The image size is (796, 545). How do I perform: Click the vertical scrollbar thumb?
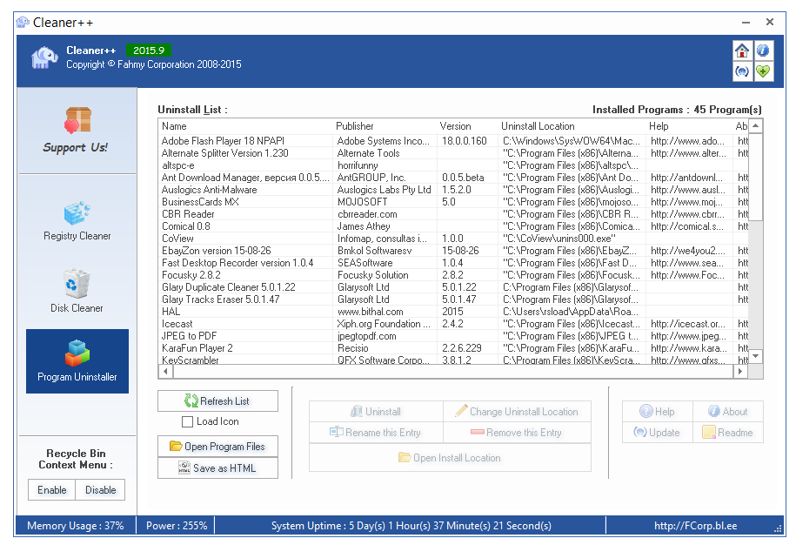[x=755, y=177]
